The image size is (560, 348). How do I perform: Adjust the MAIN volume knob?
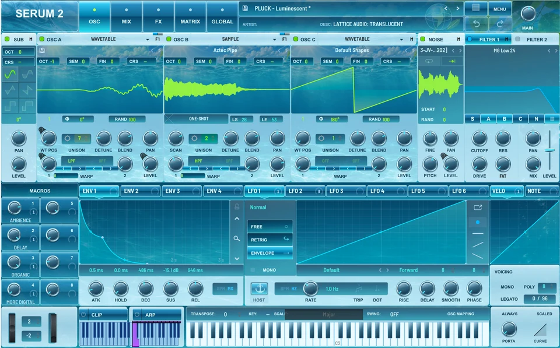coord(527,14)
